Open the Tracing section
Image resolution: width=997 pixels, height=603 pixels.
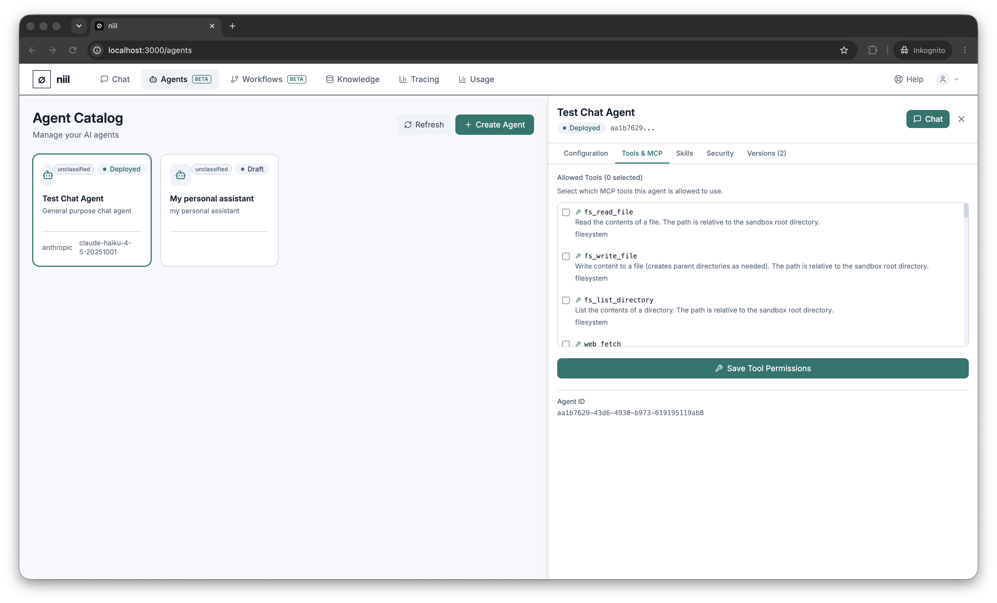(x=419, y=79)
